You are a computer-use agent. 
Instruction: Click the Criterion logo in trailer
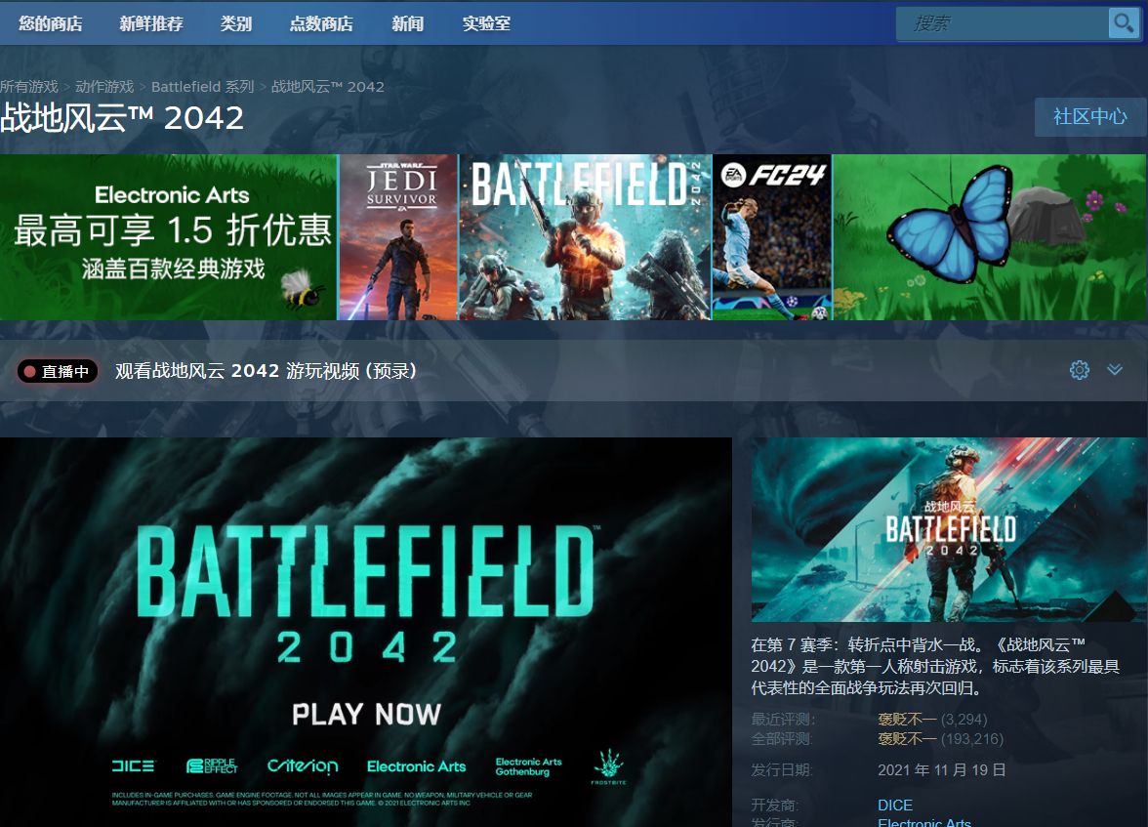pos(303,766)
